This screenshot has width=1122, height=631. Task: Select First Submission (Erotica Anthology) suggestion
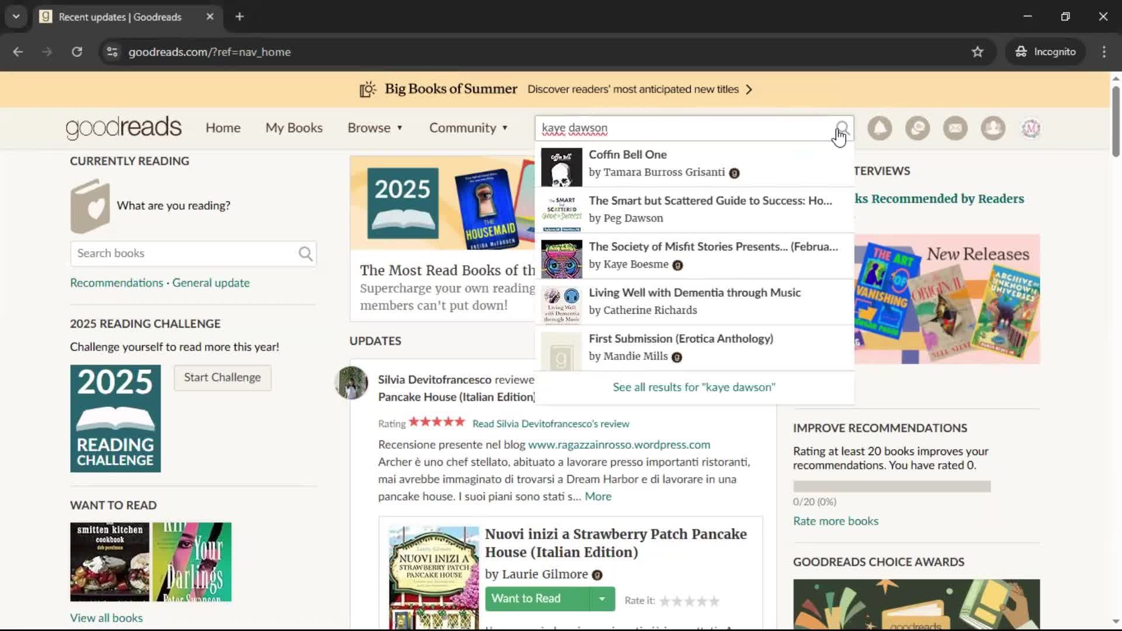coord(694,348)
